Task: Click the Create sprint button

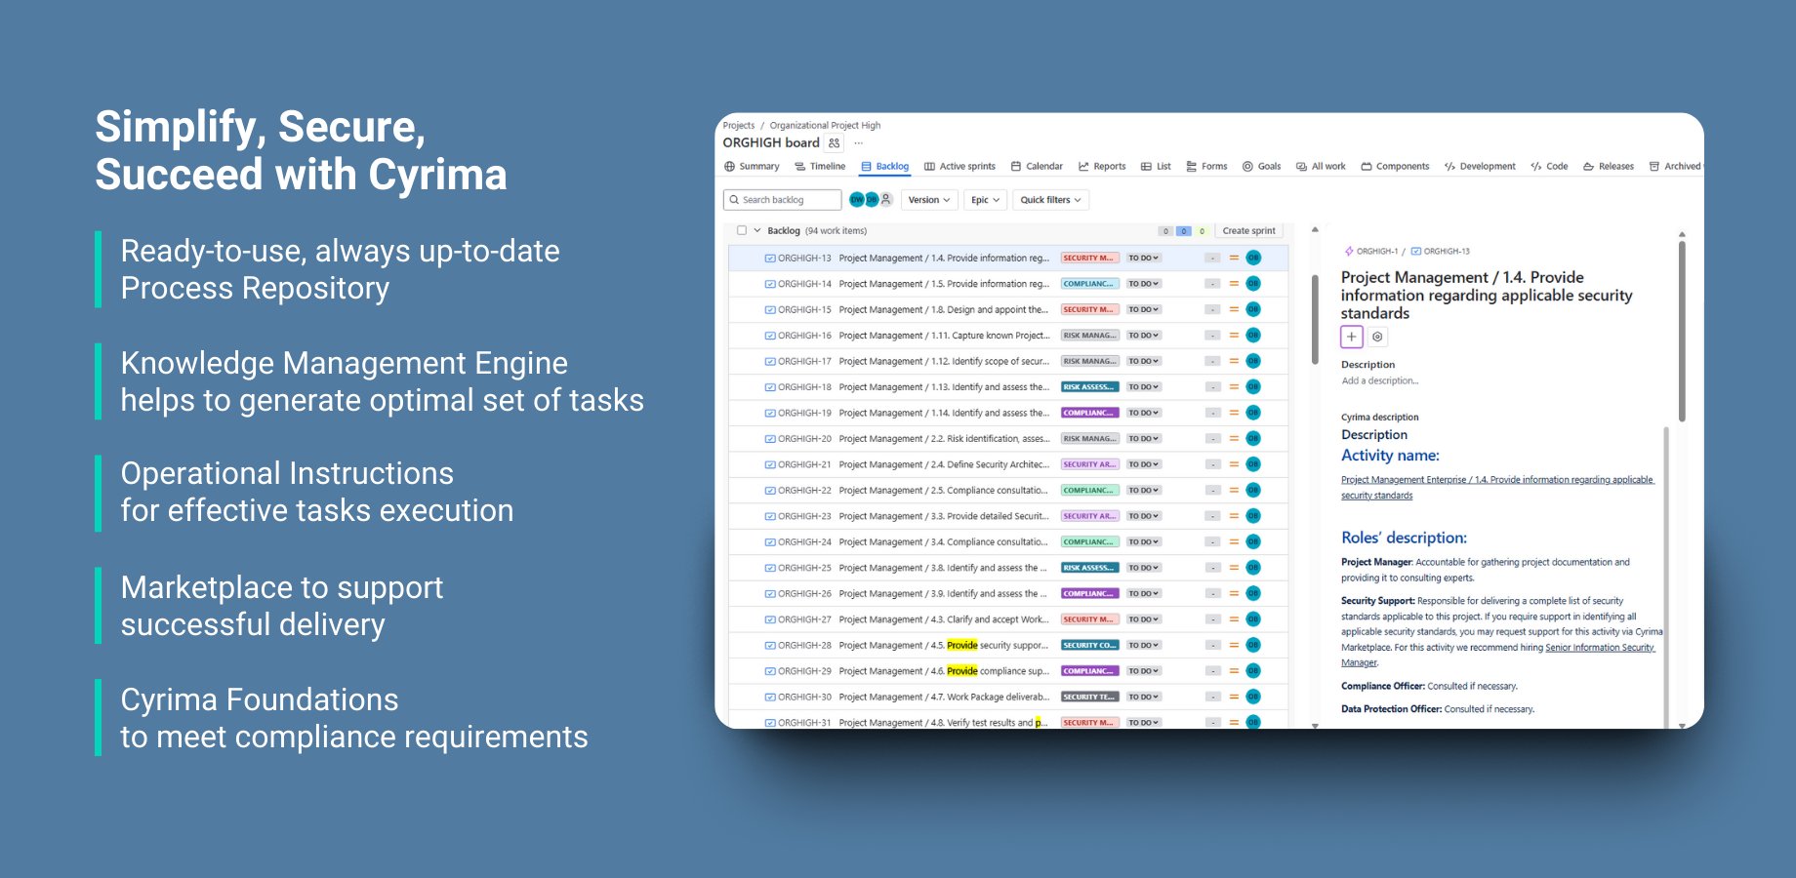Action: click(1248, 231)
